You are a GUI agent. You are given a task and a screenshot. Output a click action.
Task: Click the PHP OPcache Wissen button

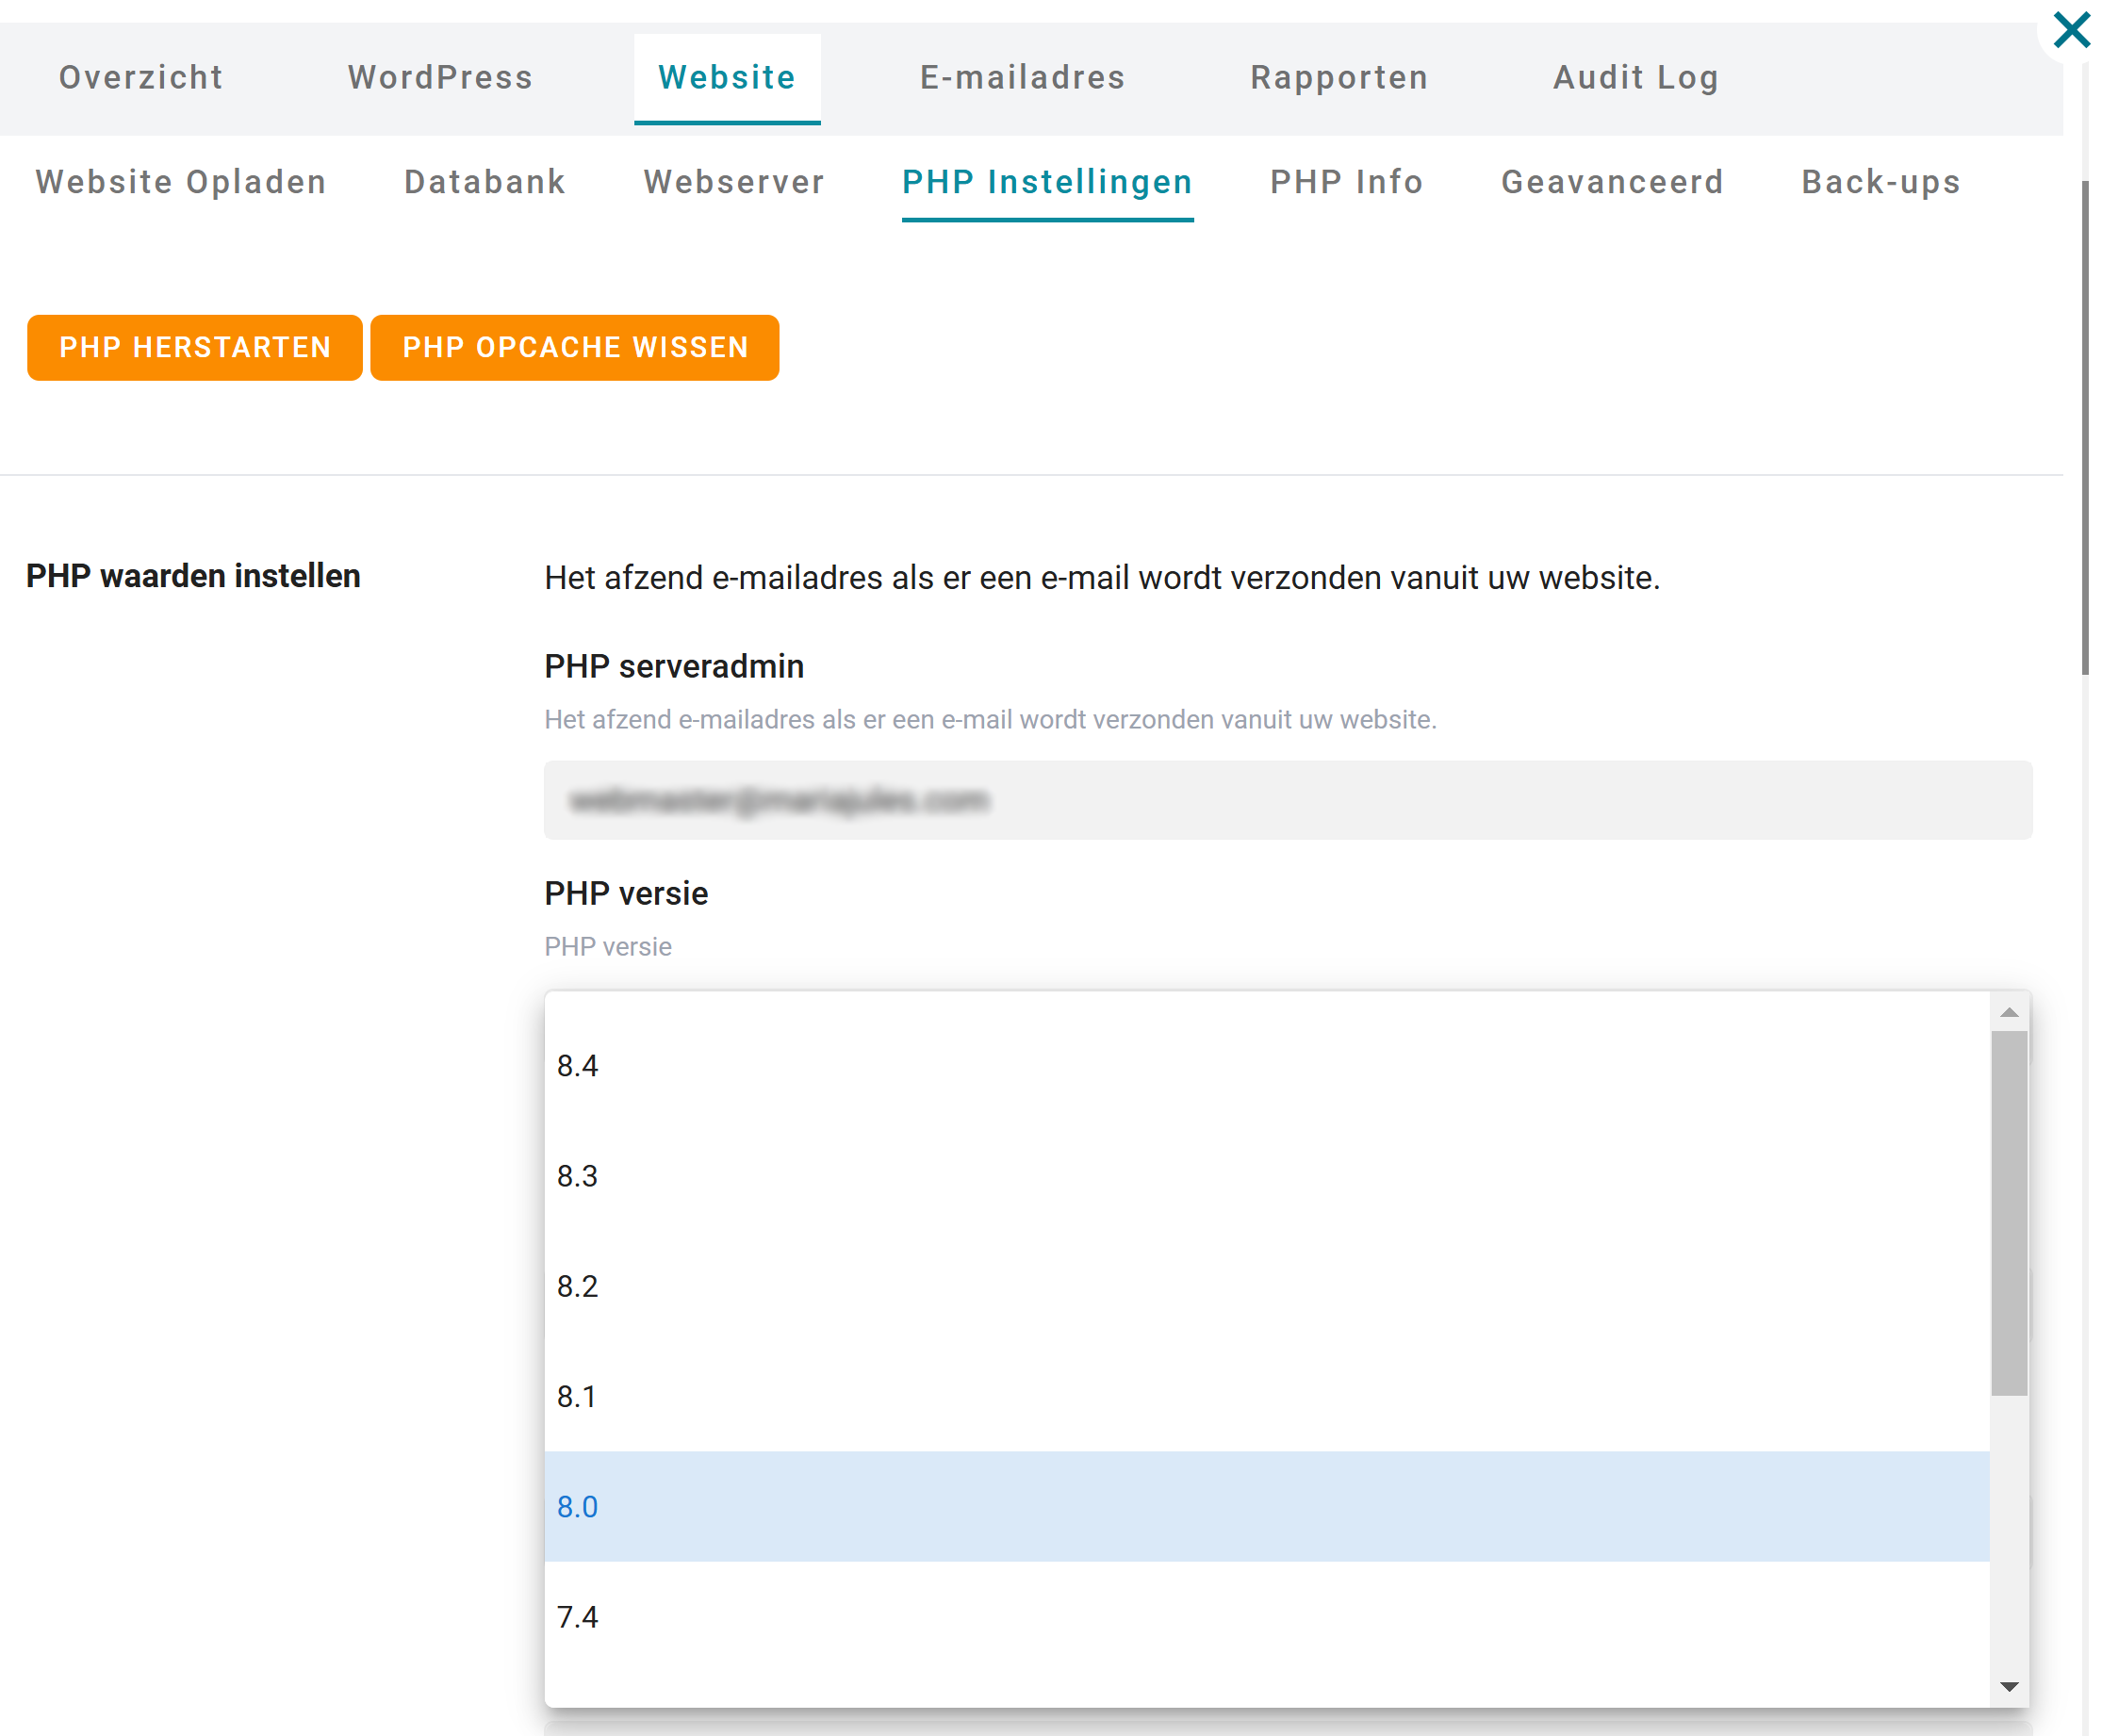(575, 347)
